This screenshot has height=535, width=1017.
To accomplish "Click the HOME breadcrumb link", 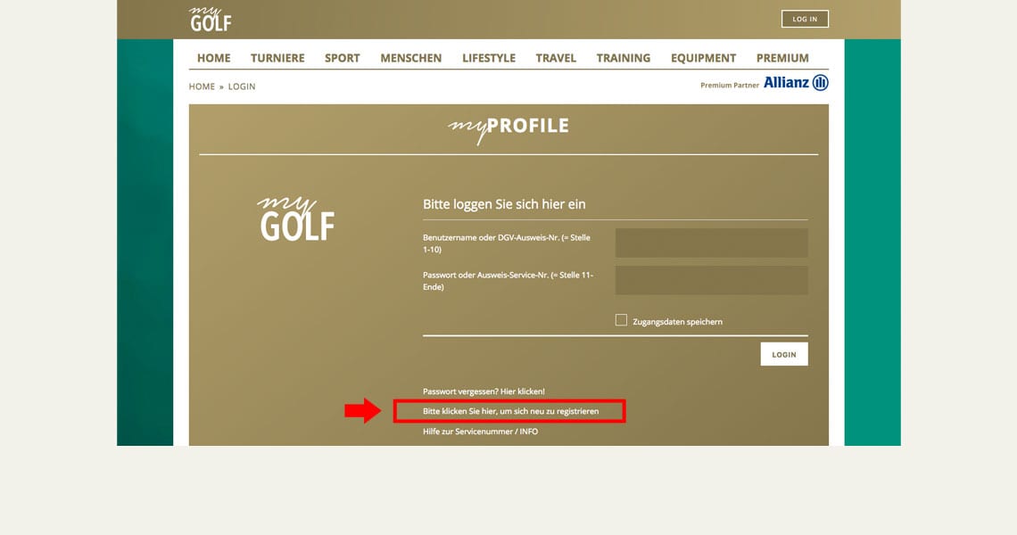I will [x=202, y=86].
